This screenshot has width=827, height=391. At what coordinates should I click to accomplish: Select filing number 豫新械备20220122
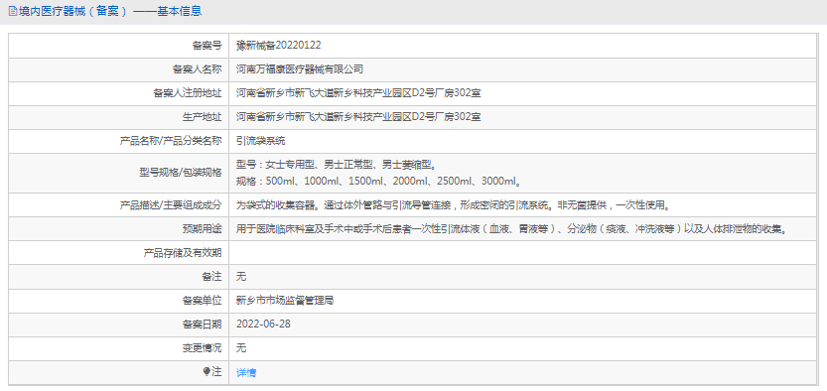pos(278,46)
